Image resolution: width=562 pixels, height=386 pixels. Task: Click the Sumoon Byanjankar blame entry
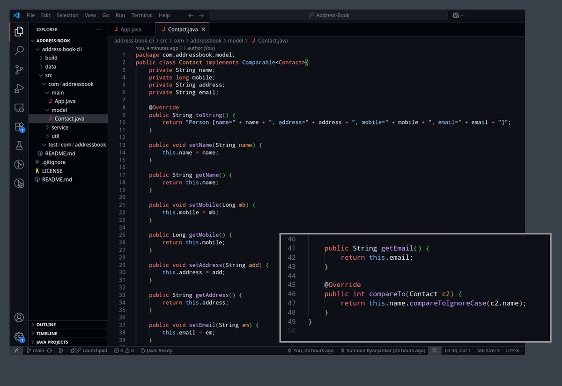[383, 350]
